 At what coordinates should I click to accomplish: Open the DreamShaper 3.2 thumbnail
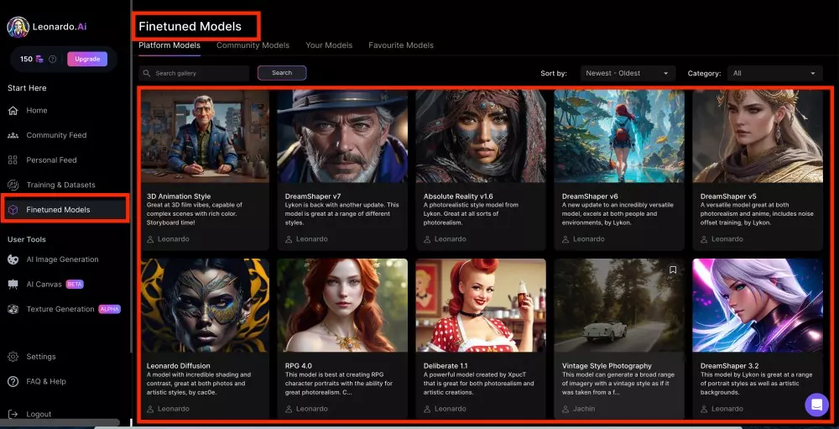coord(758,306)
